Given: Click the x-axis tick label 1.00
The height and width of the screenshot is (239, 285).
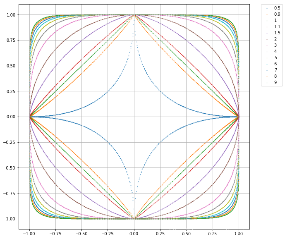Looking at the screenshot, I should 239,234.
